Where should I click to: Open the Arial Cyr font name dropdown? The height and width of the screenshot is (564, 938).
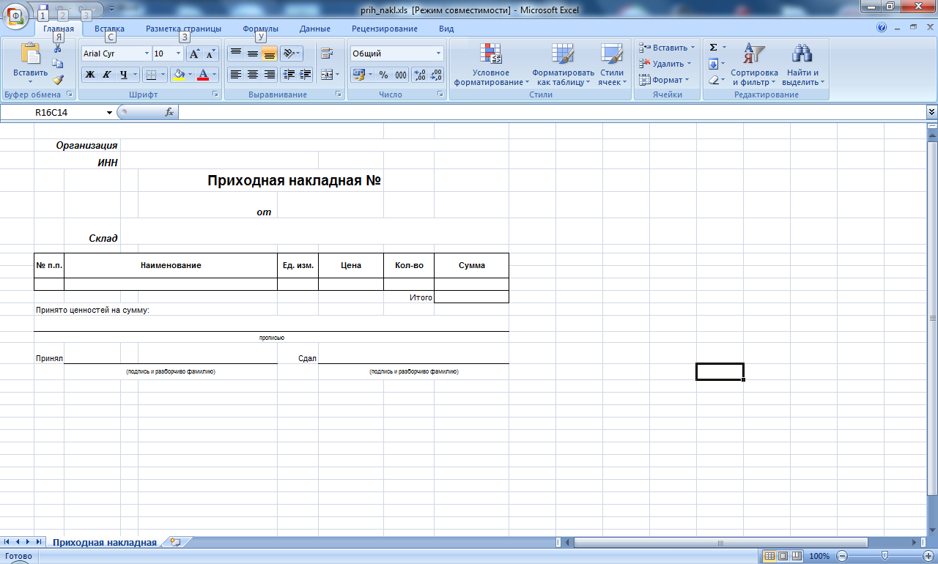point(147,53)
